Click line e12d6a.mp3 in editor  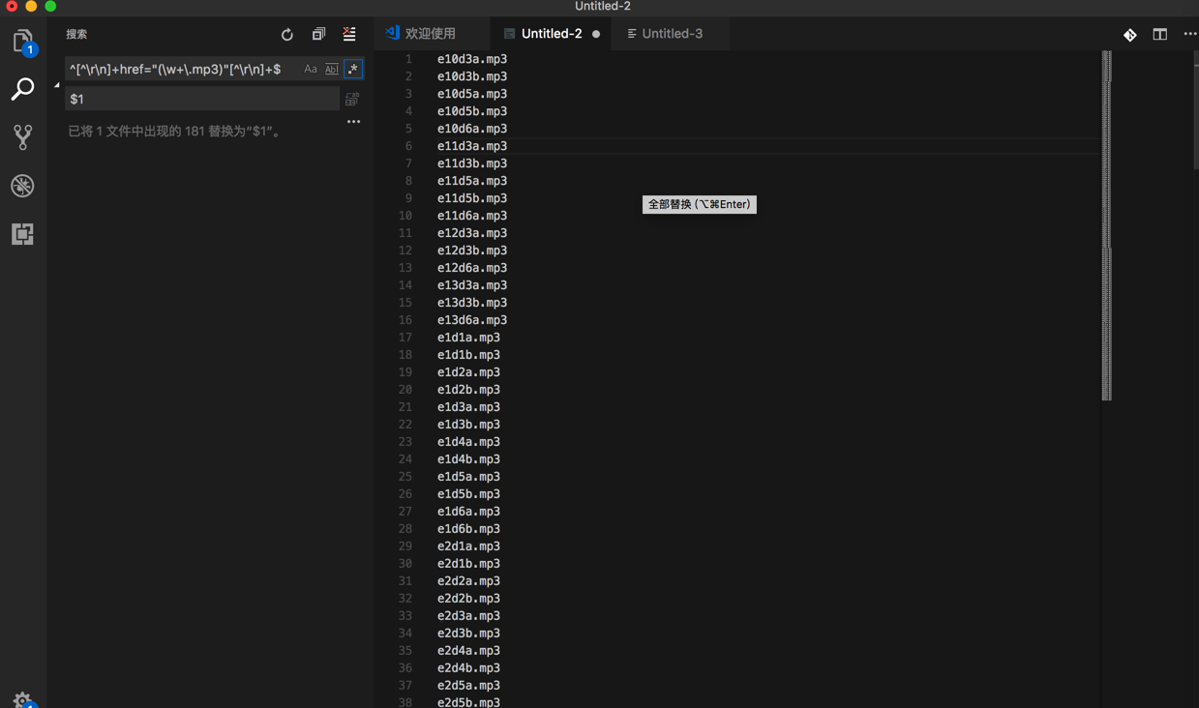pos(472,268)
